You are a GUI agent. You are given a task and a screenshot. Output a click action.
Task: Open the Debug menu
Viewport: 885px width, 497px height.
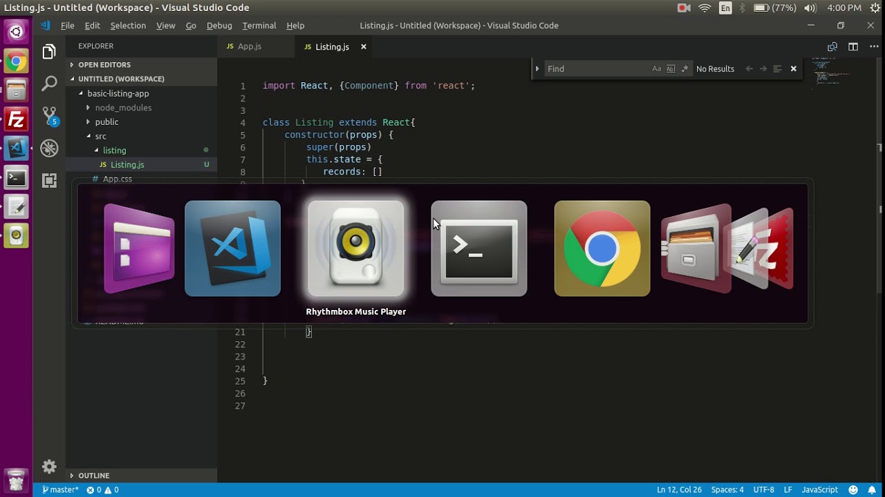tap(219, 26)
